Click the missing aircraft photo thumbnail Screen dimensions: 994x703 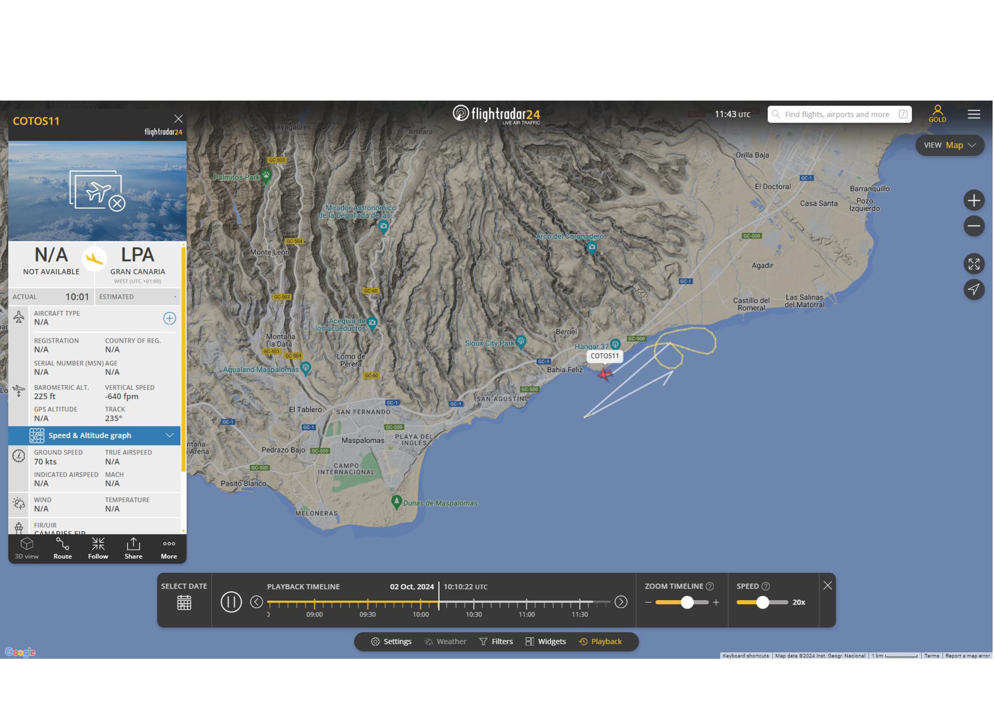coord(97,191)
